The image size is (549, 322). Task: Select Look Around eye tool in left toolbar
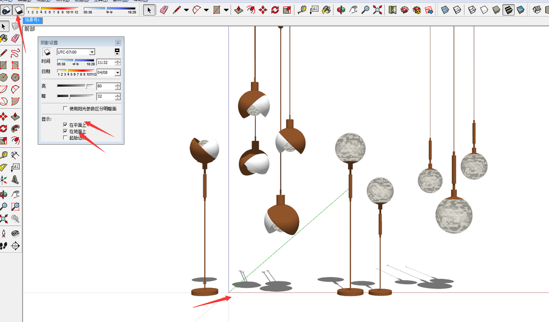pos(15,234)
